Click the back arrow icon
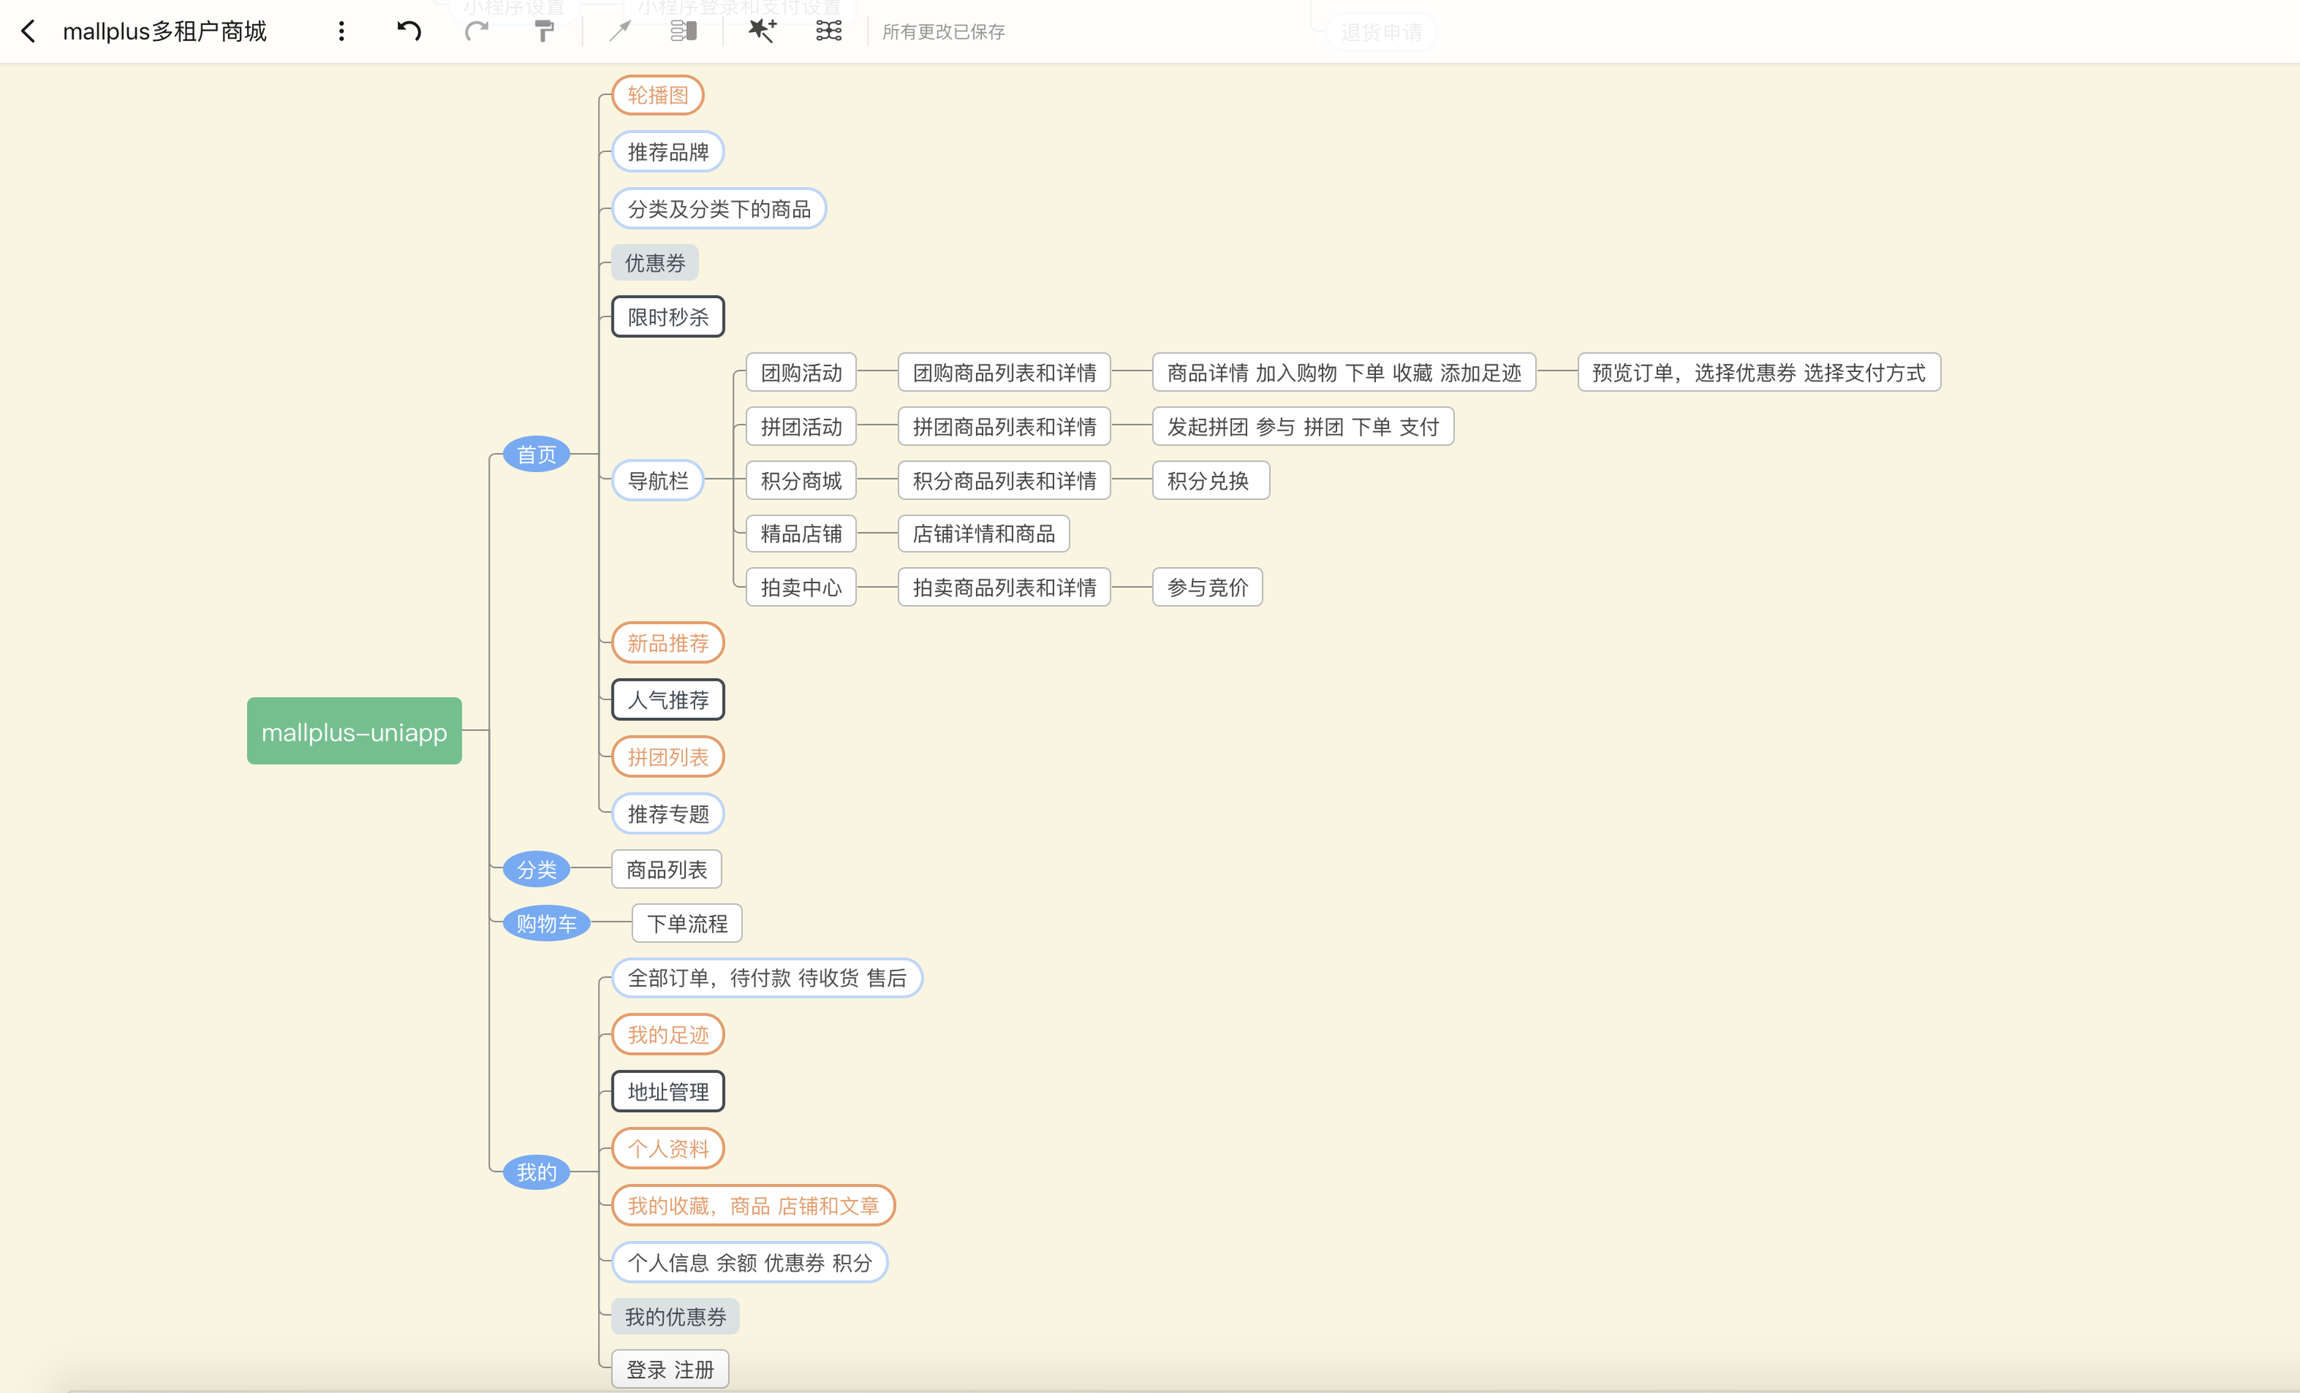 tap(29, 32)
